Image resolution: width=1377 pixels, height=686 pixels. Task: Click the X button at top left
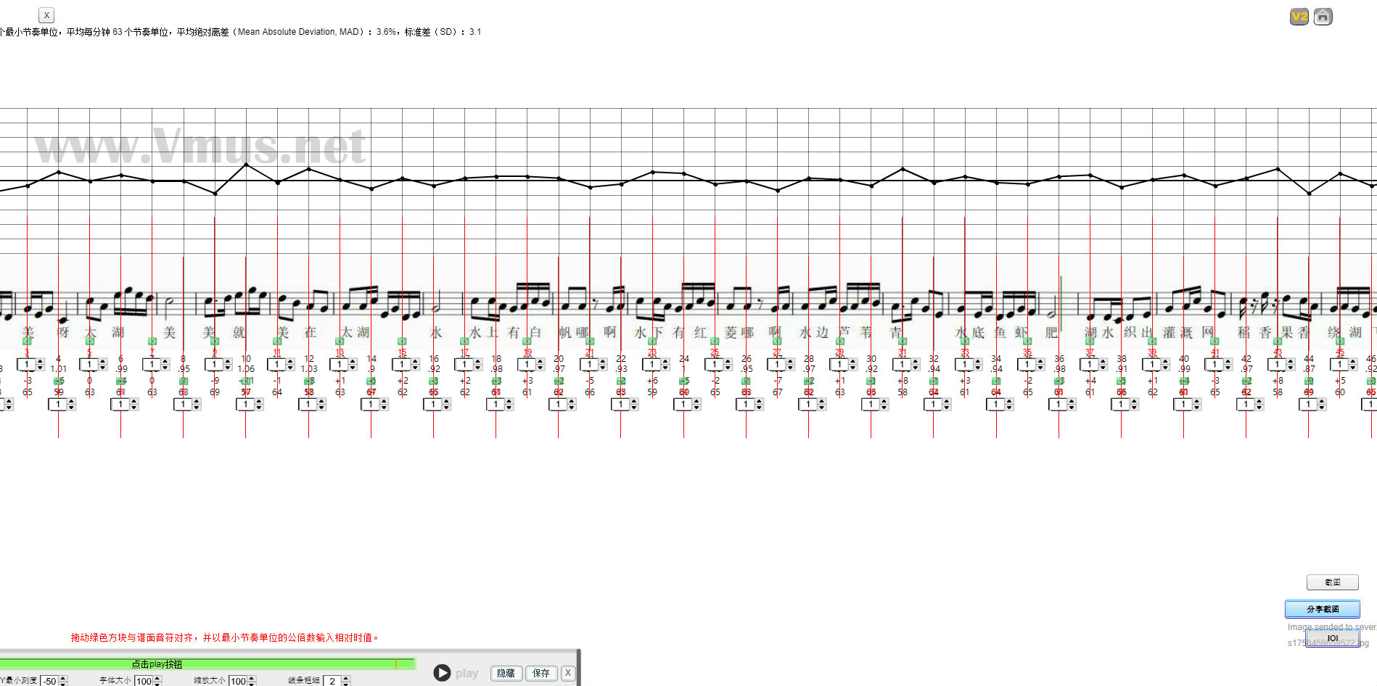(x=46, y=15)
